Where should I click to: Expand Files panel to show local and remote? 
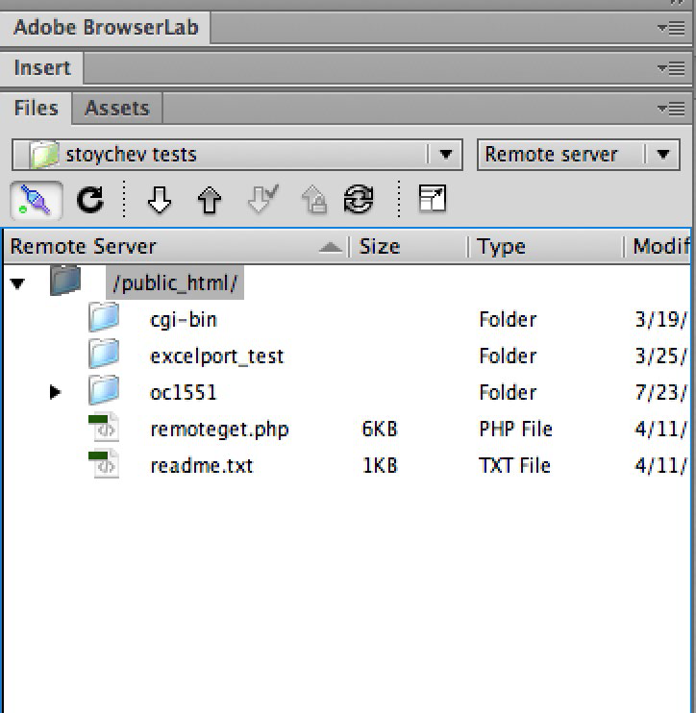click(432, 198)
